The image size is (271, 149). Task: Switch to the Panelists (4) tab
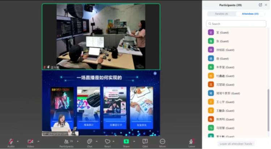pos(221,14)
